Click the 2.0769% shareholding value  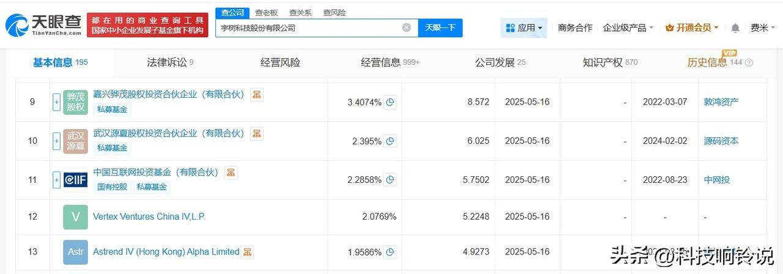point(379,217)
